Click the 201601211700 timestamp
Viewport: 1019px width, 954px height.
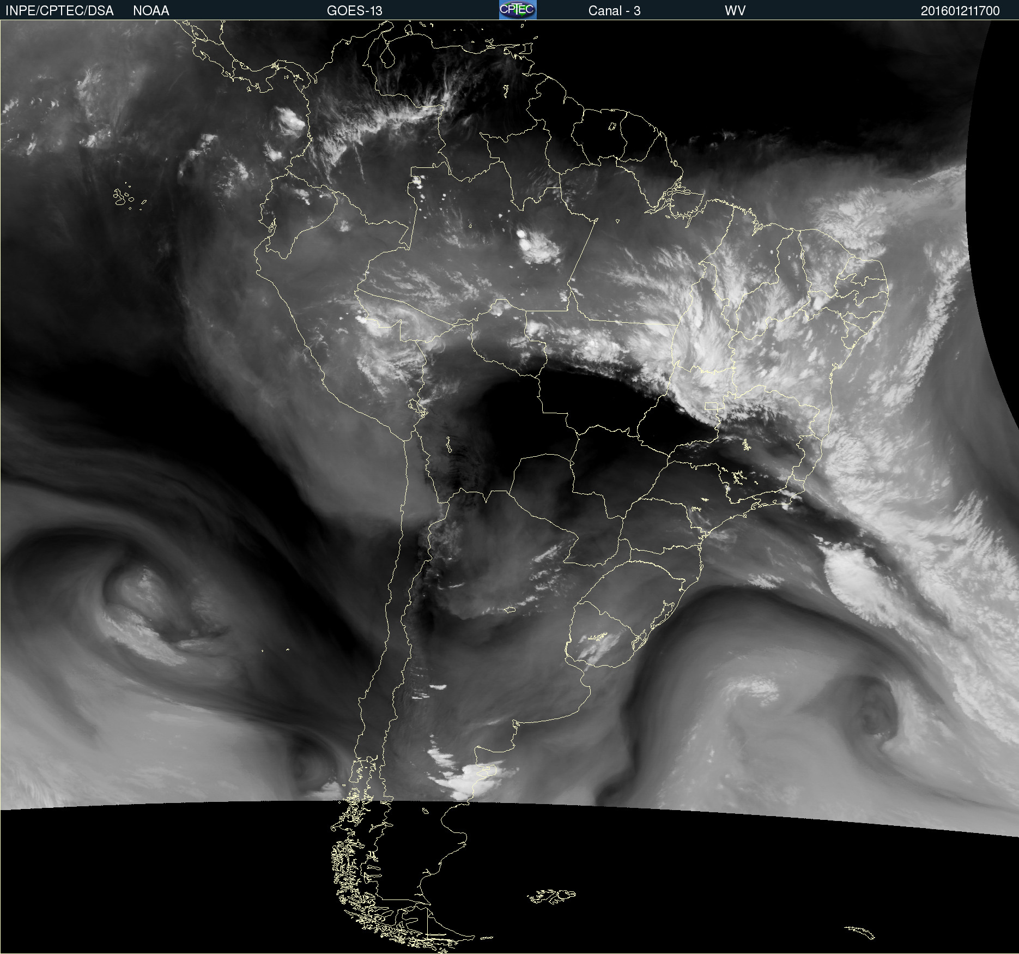[x=960, y=11]
